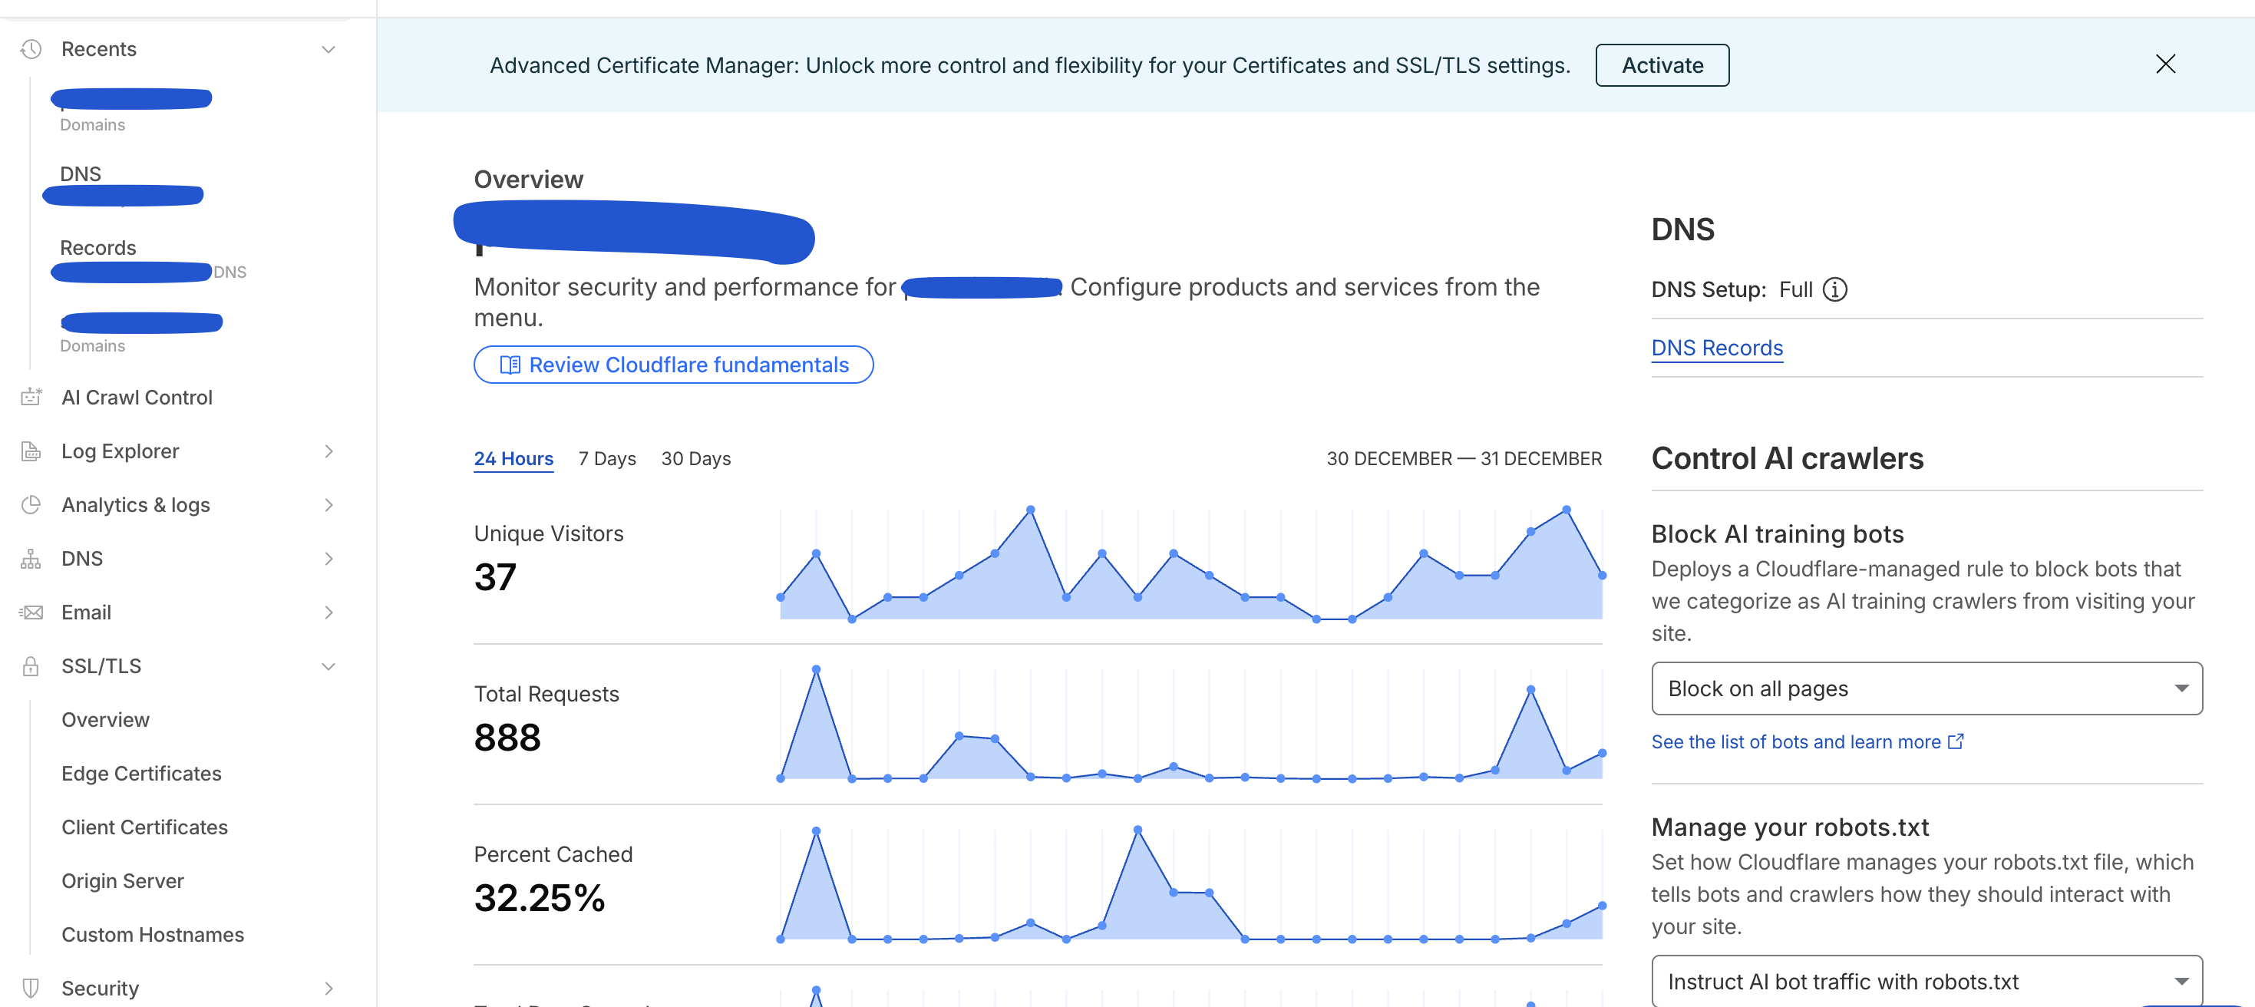Click the DNS network icon in sidebar
Image resolution: width=2255 pixels, height=1007 pixels.
(x=31, y=559)
